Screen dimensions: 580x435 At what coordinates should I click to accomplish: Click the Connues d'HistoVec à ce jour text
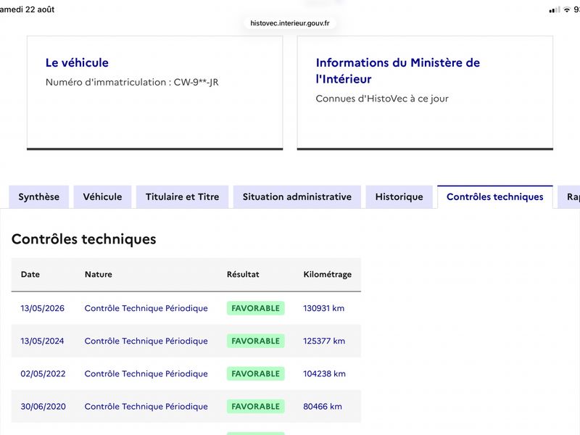(x=382, y=99)
